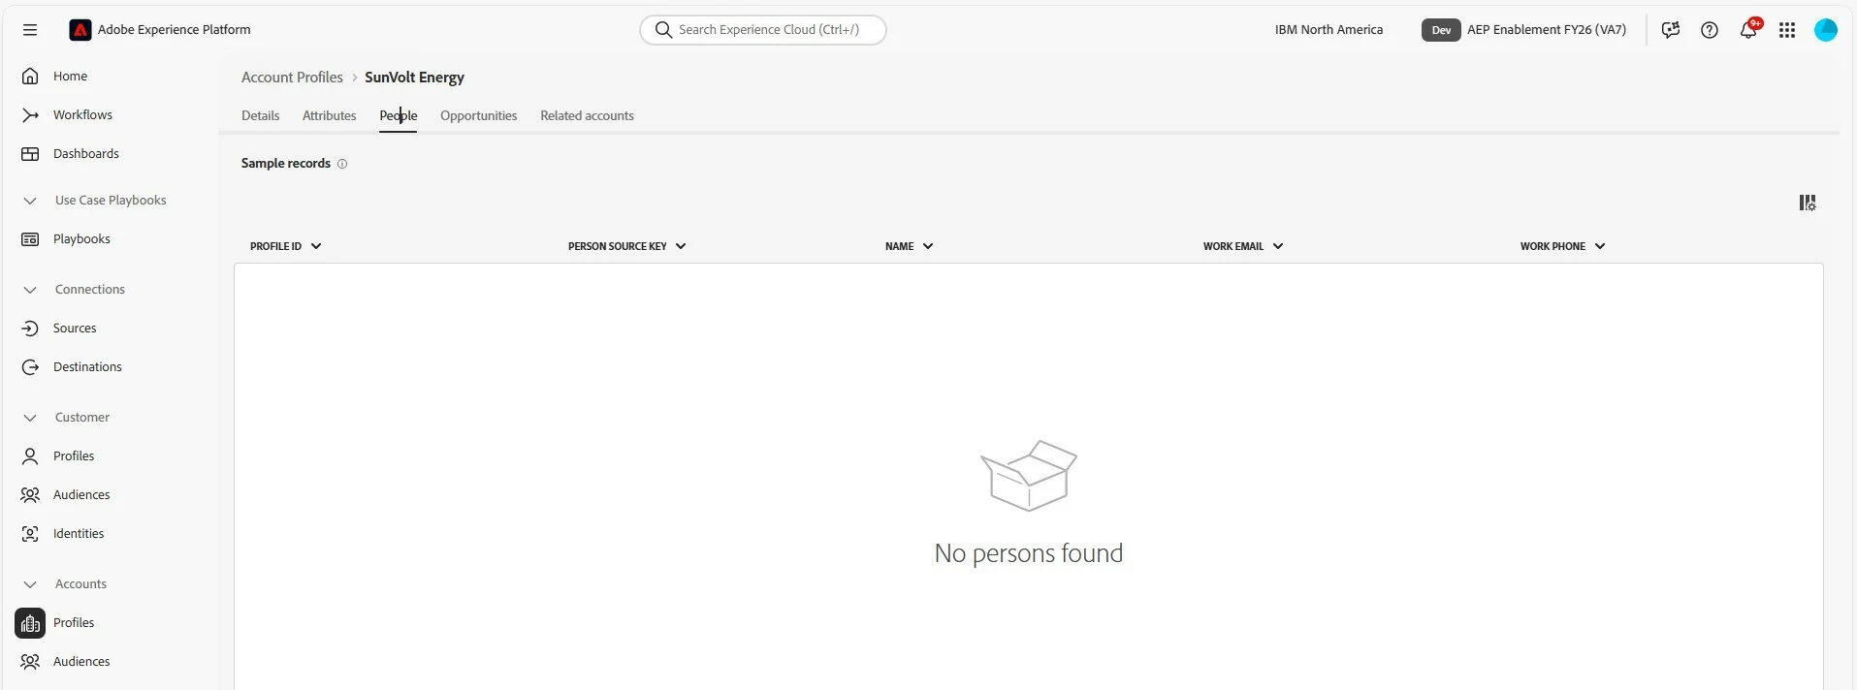Click the Sample records heading

pyautogui.click(x=286, y=163)
